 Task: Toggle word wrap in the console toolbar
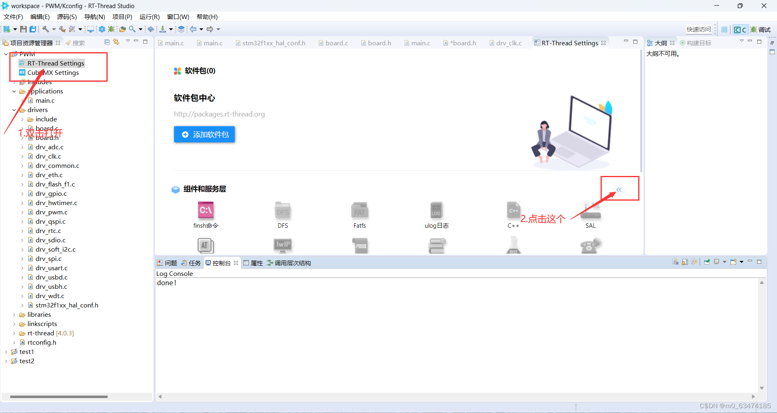694,262
